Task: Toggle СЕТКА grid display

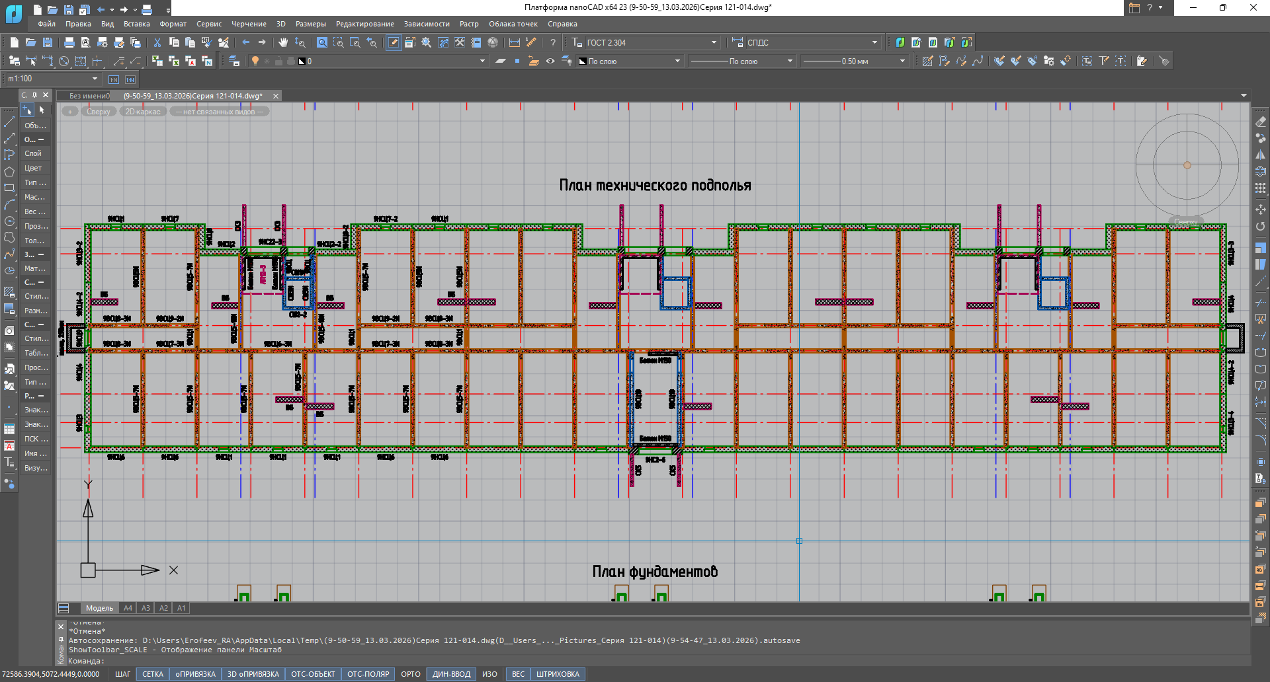Action: point(153,674)
